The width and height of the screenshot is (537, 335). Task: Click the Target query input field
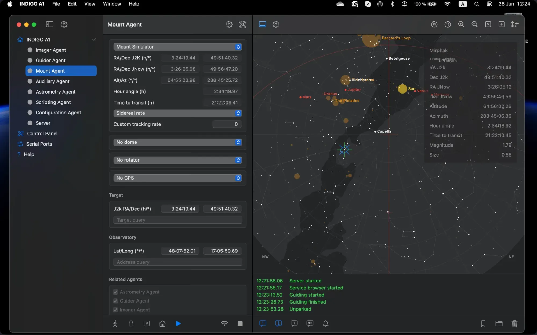pos(177,220)
